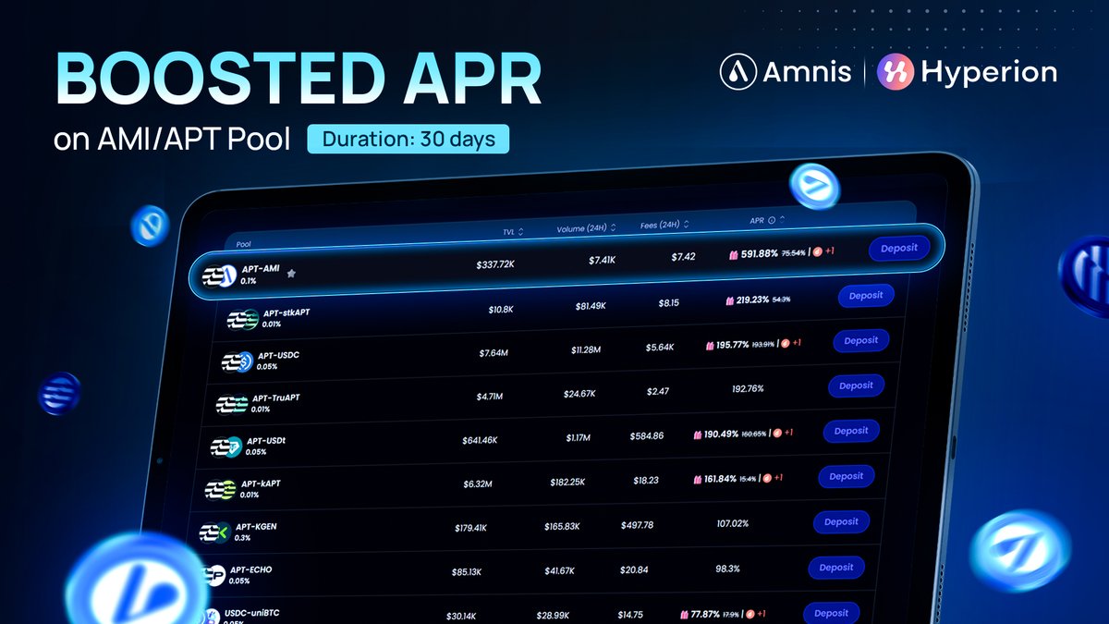This screenshot has width=1109, height=624.
Task: Click the APT-ECHO pool name
Action: click(250, 569)
